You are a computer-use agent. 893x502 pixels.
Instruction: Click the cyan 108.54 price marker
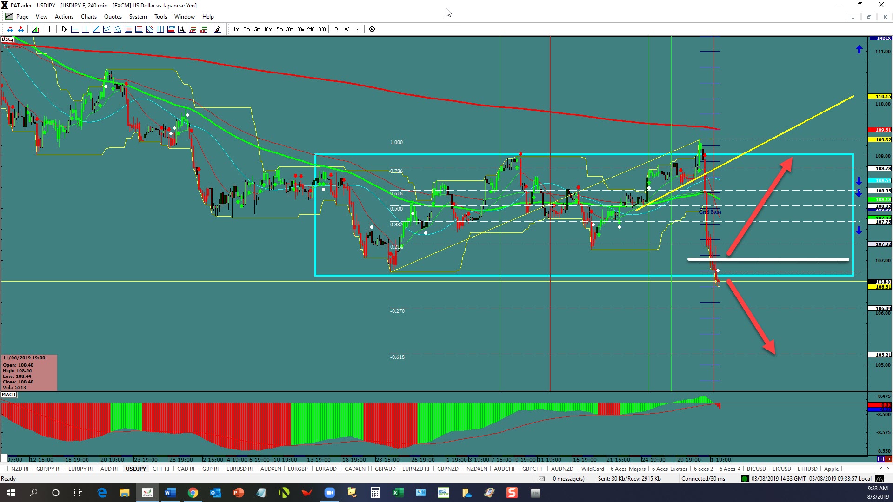[x=880, y=180]
